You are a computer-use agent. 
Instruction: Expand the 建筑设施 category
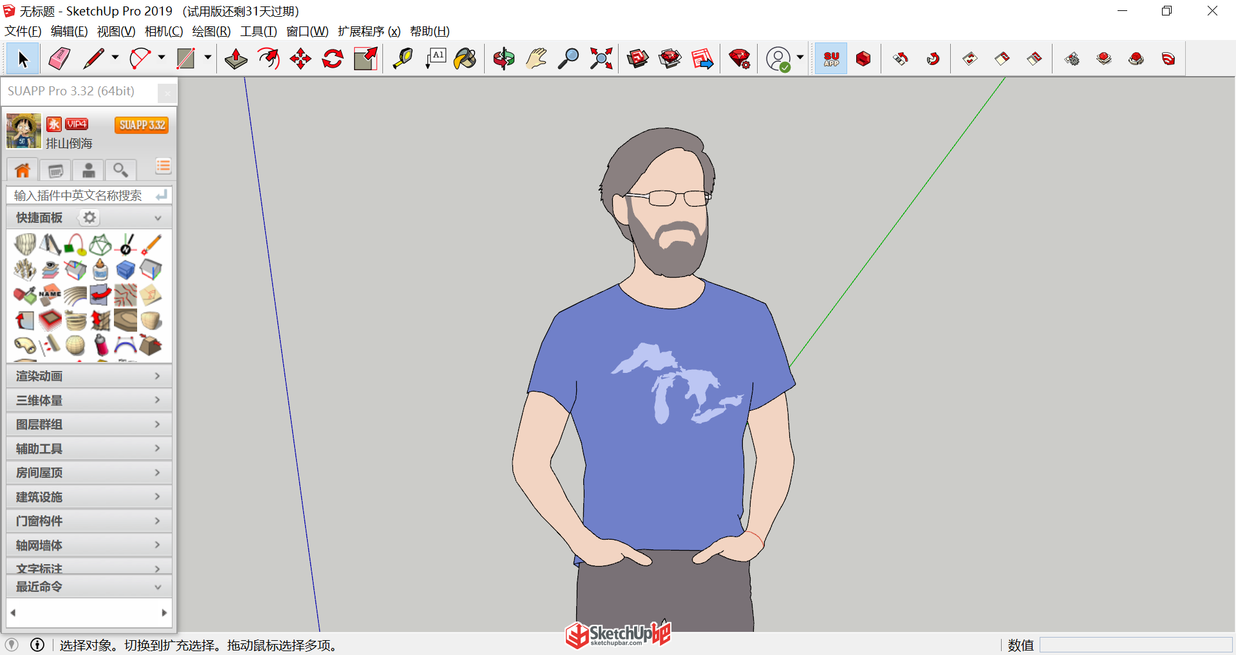(89, 497)
